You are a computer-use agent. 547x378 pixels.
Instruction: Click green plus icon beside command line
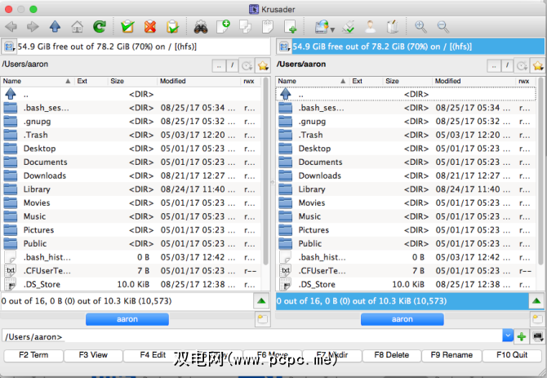[522, 336]
